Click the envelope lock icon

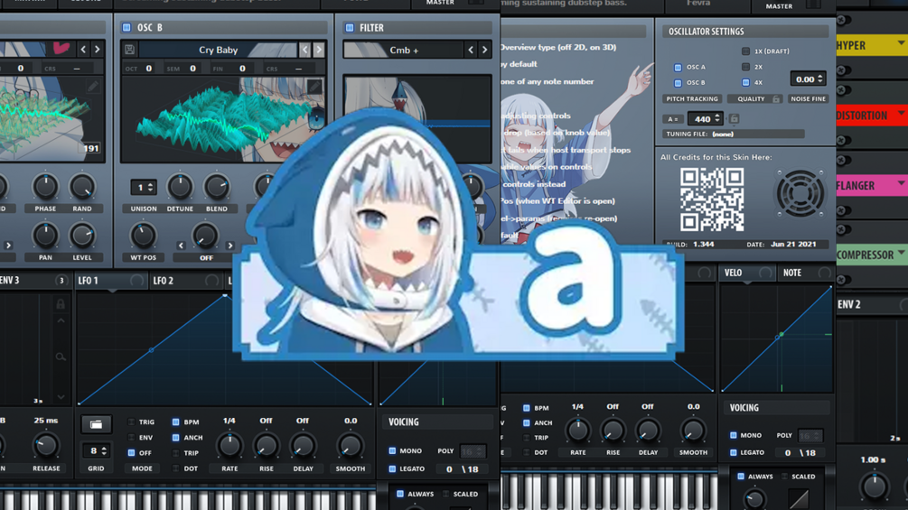pos(61,303)
